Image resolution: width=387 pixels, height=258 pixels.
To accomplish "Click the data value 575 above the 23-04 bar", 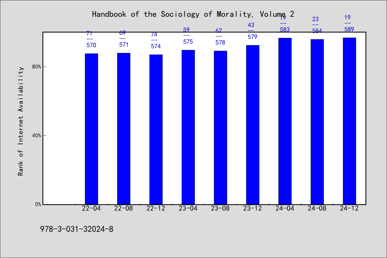I will (x=188, y=42).
